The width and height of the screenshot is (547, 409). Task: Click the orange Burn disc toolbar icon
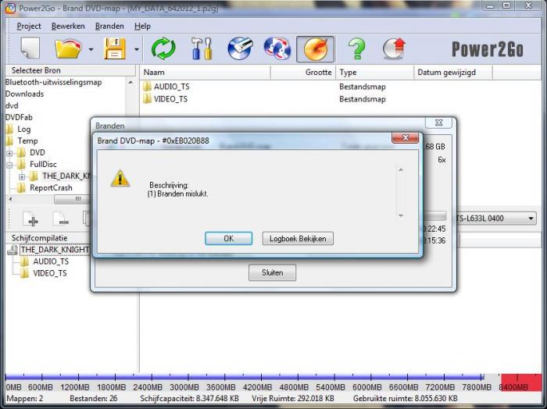coord(316,49)
